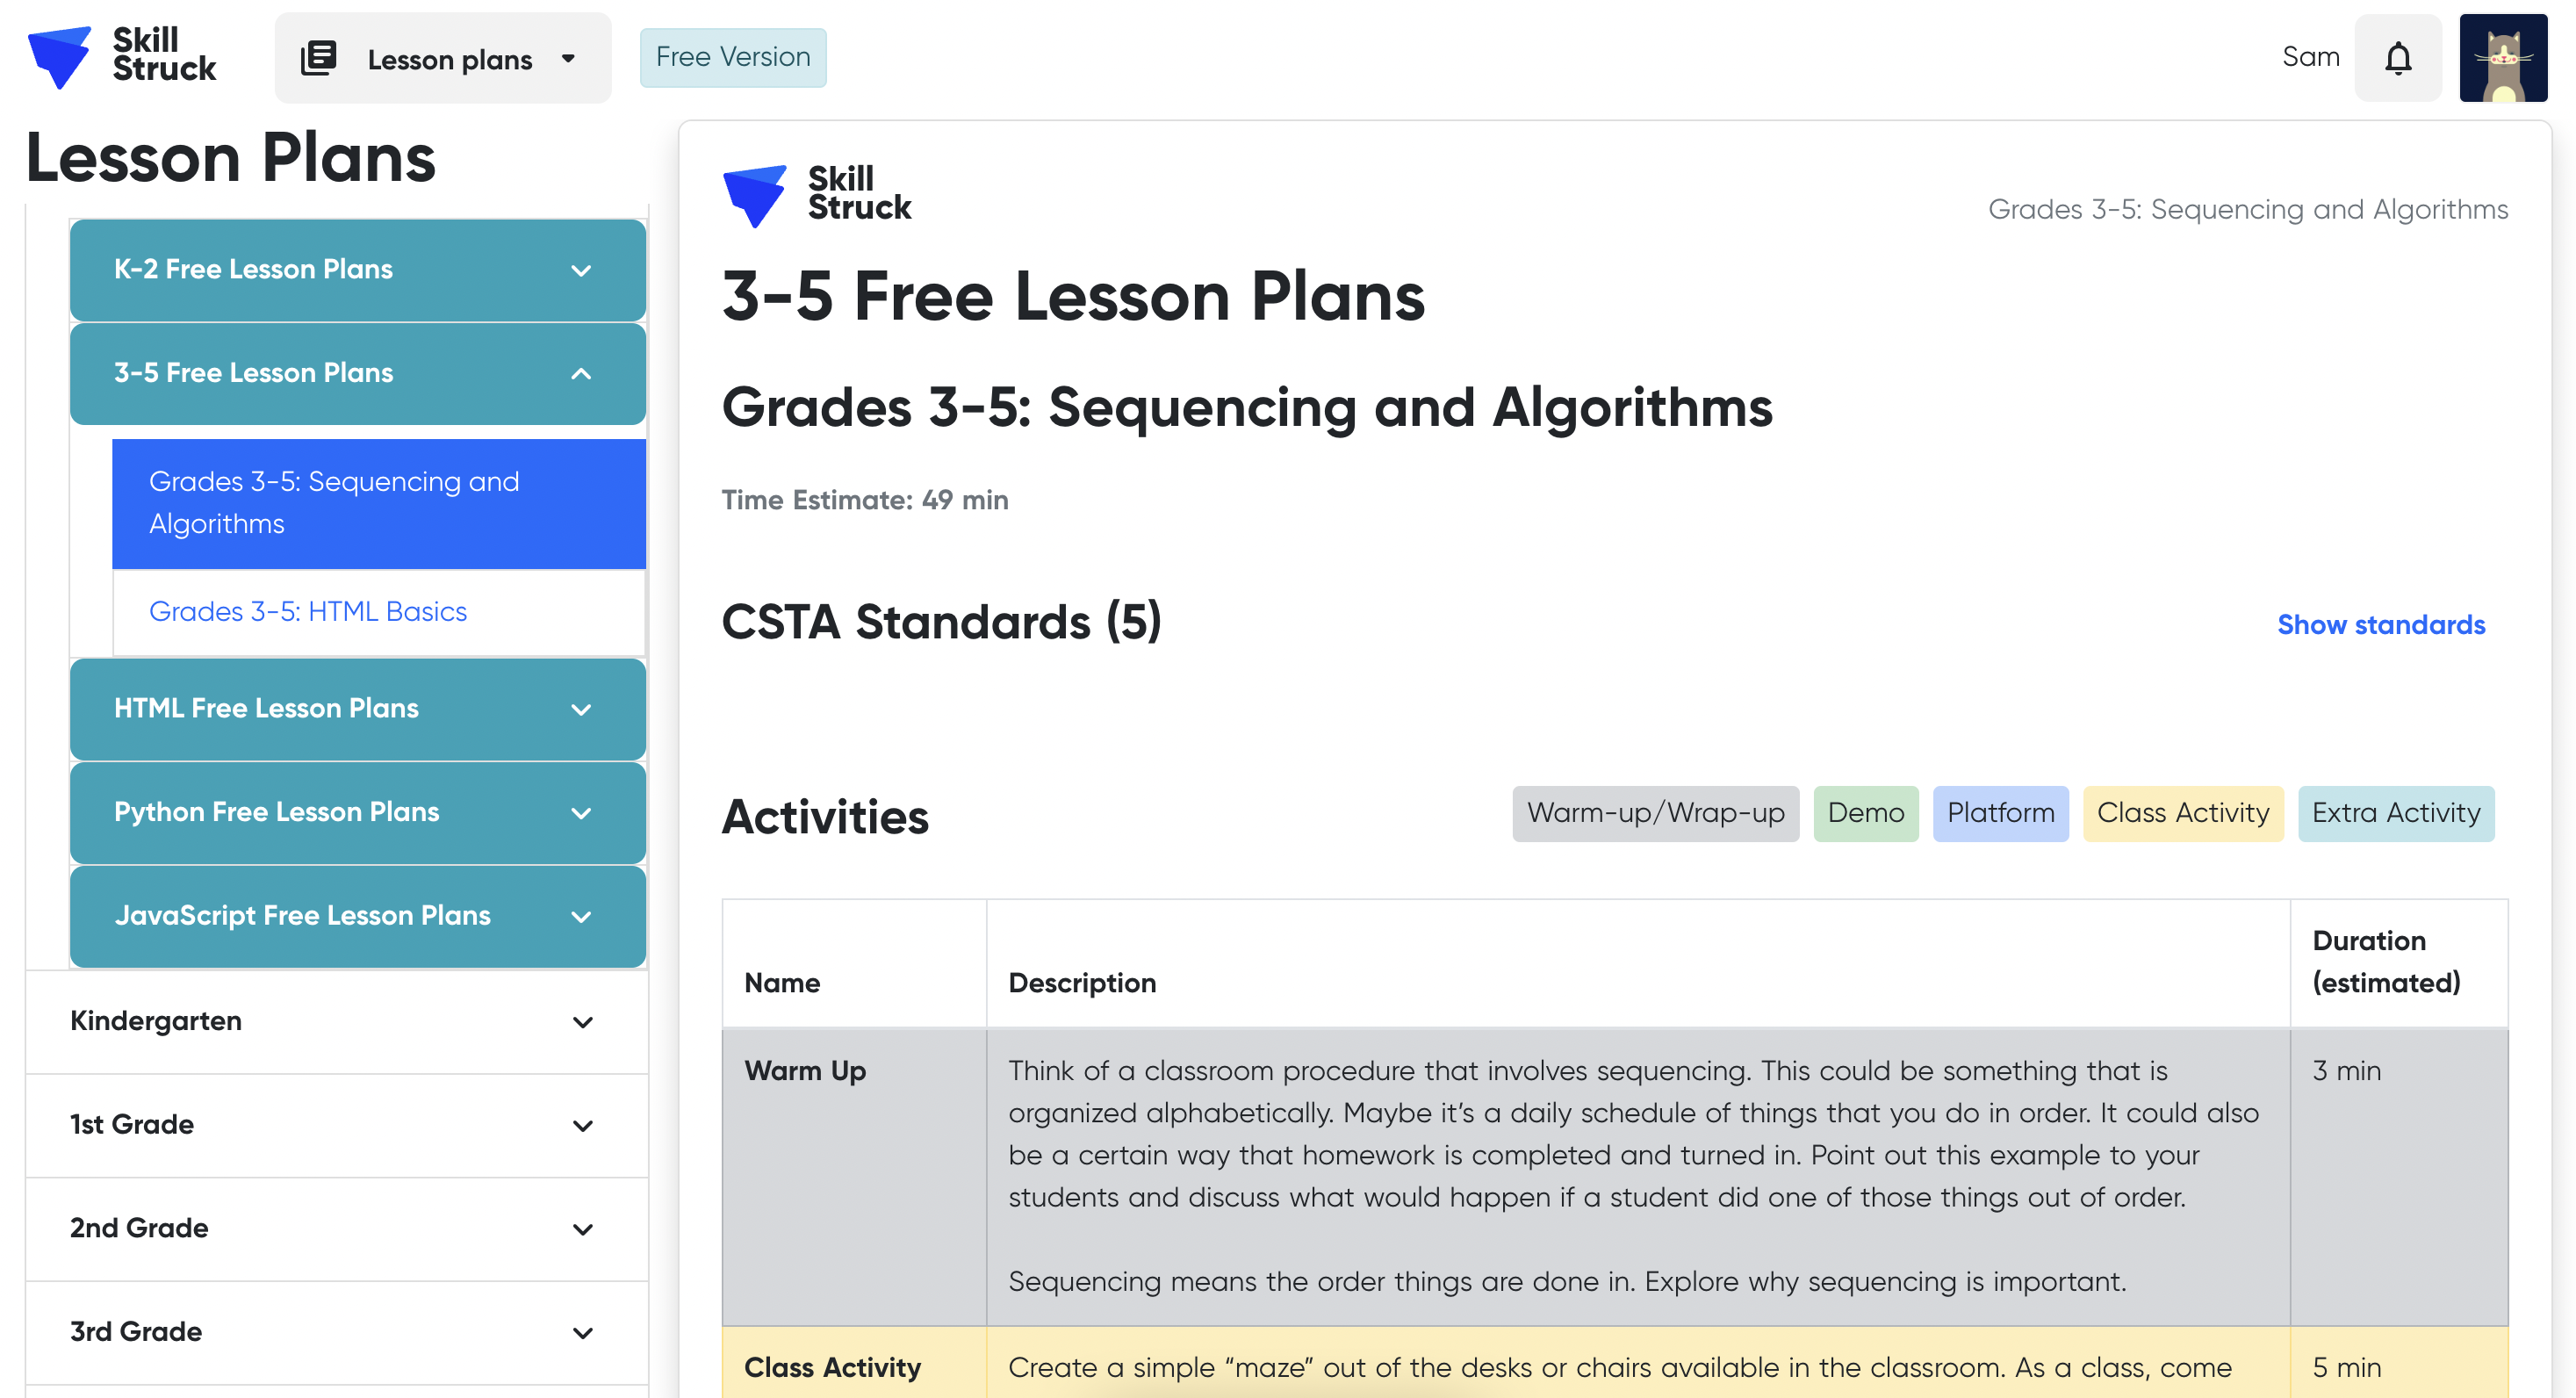This screenshot has width=2576, height=1398.
Task: Click the blue Platform legend tag
Action: (x=2000, y=813)
